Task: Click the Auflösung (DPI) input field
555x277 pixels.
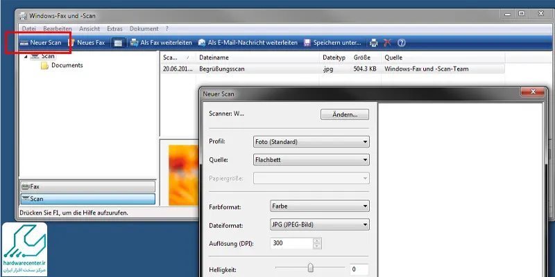Action: coord(291,243)
